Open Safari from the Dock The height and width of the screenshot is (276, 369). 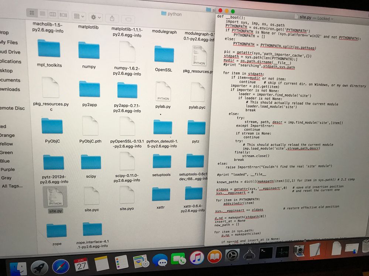pyautogui.click(x=61, y=266)
